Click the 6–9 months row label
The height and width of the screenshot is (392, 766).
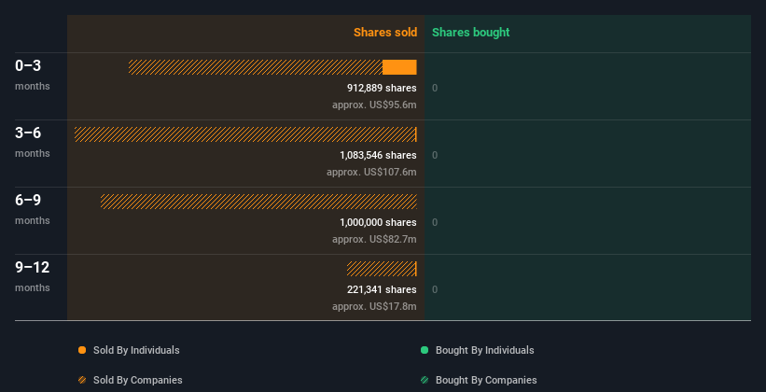pyautogui.click(x=33, y=209)
